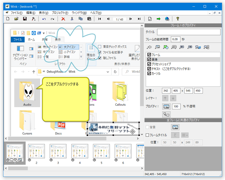
Task: Add a previous-button using the left arrow icon
Action: [x=182, y=47]
